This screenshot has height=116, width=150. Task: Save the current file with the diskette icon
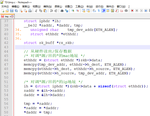pos(12,11)
